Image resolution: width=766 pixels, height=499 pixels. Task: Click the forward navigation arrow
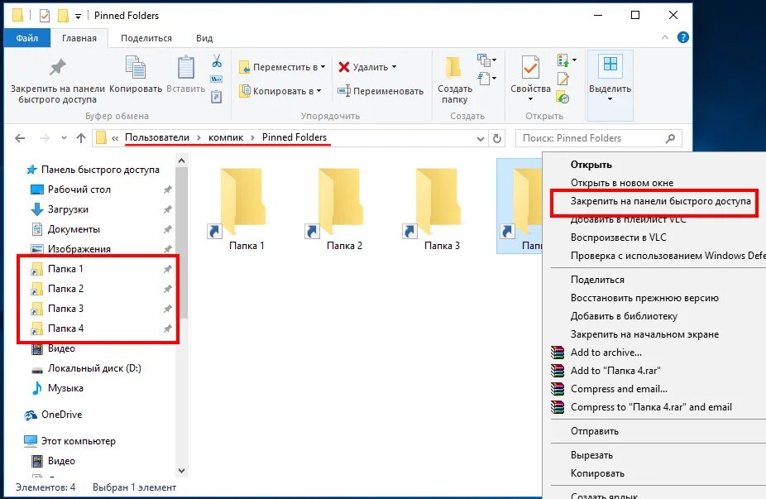45,138
